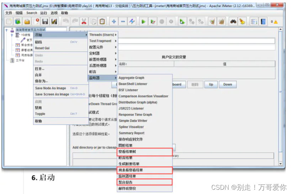
Task: Expand the 配置元件 submenu
Action: coord(103,47)
